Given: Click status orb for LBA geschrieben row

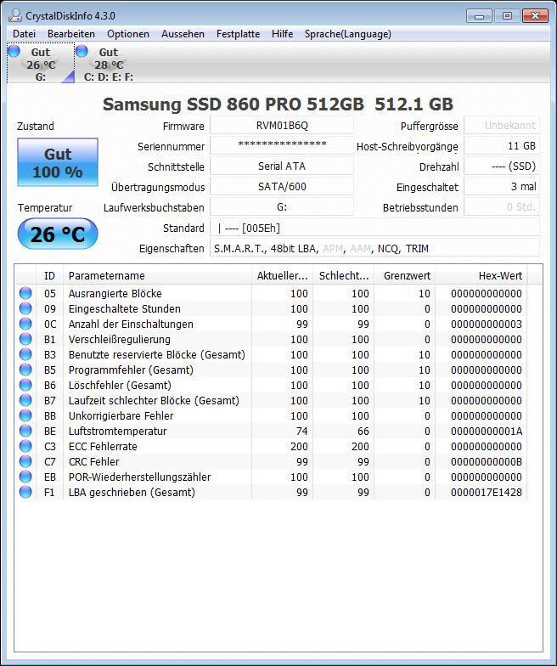Looking at the screenshot, I should (25, 493).
